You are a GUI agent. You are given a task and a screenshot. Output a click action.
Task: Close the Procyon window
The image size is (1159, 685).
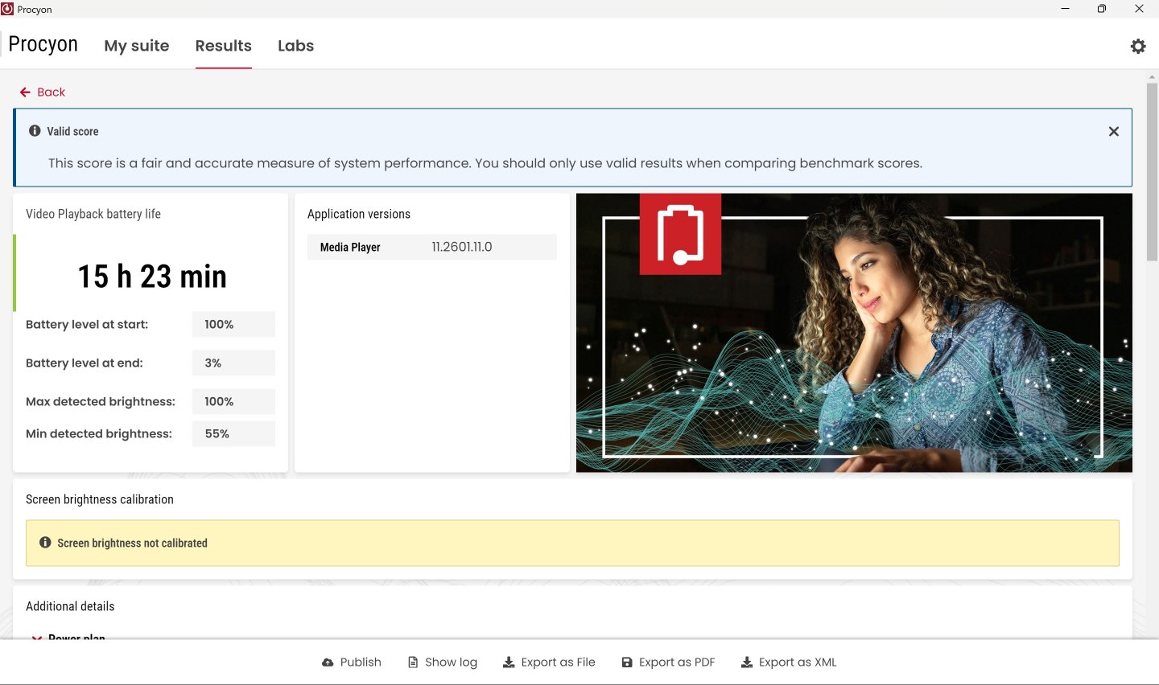[x=1139, y=9]
